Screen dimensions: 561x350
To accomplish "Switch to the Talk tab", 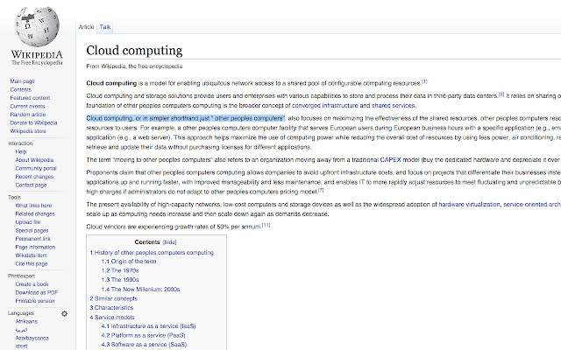I will tap(105, 27).
